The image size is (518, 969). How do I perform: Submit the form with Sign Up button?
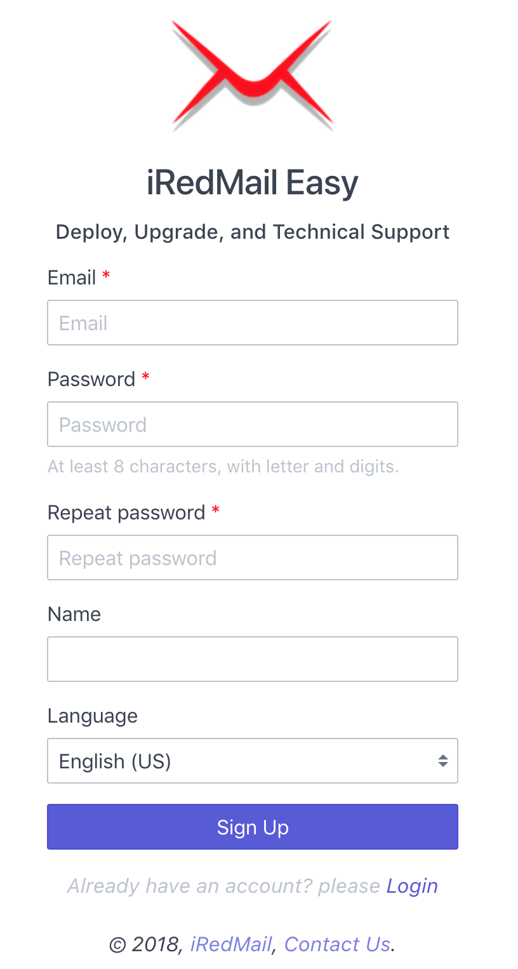[253, 827]
